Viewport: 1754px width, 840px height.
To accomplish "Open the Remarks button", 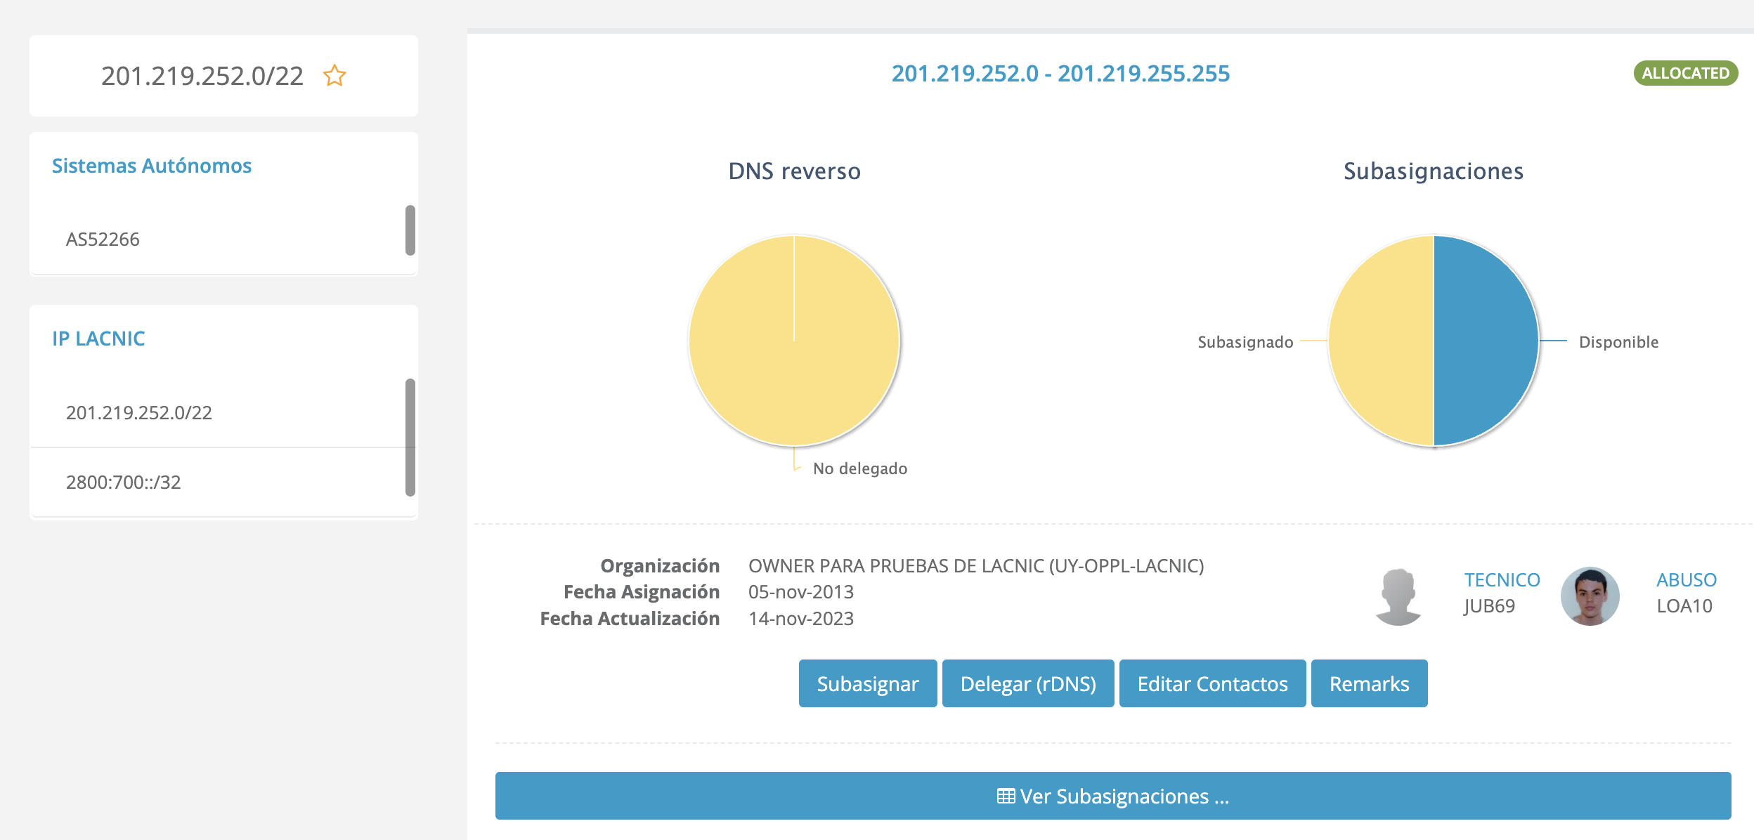I will coord(1368,683).
